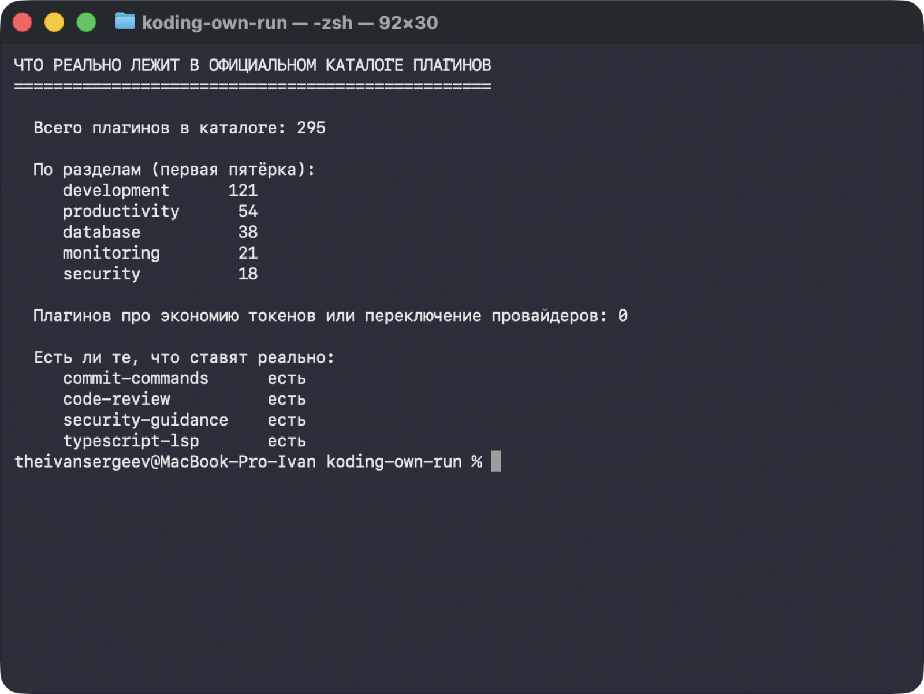Click the green fullscreen window button
Viewport: 924px width, 694px height.
86,23
